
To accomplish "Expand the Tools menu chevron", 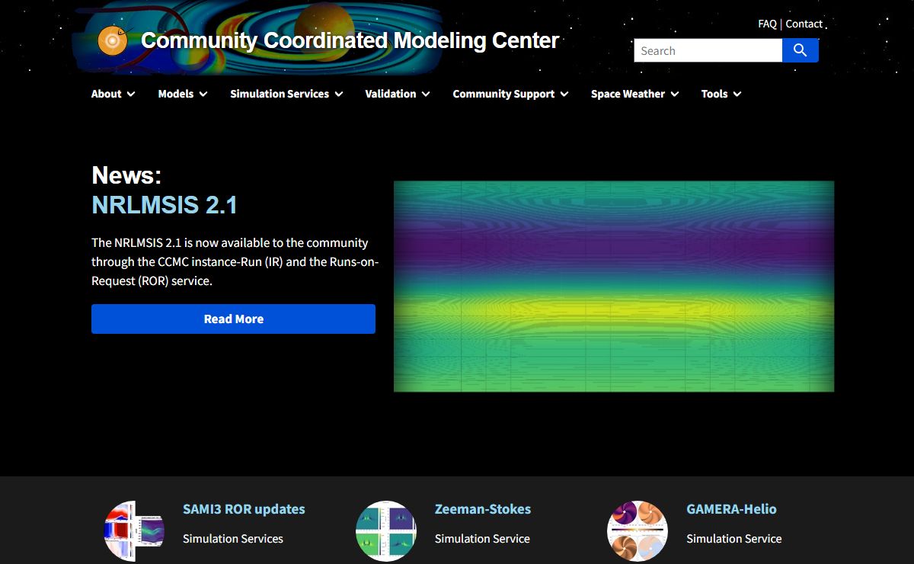I will tap(737, 94).
